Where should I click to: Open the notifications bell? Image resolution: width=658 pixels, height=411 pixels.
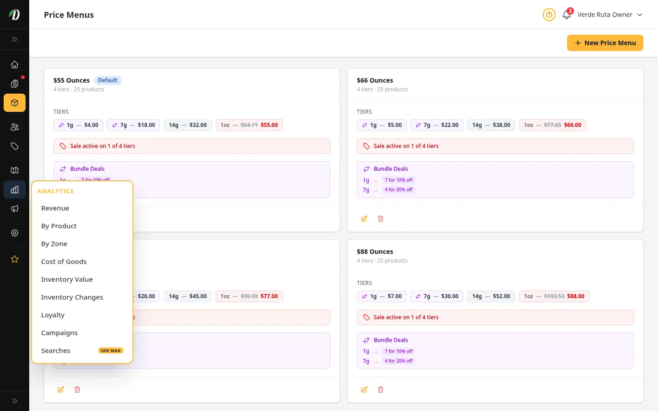567,15
